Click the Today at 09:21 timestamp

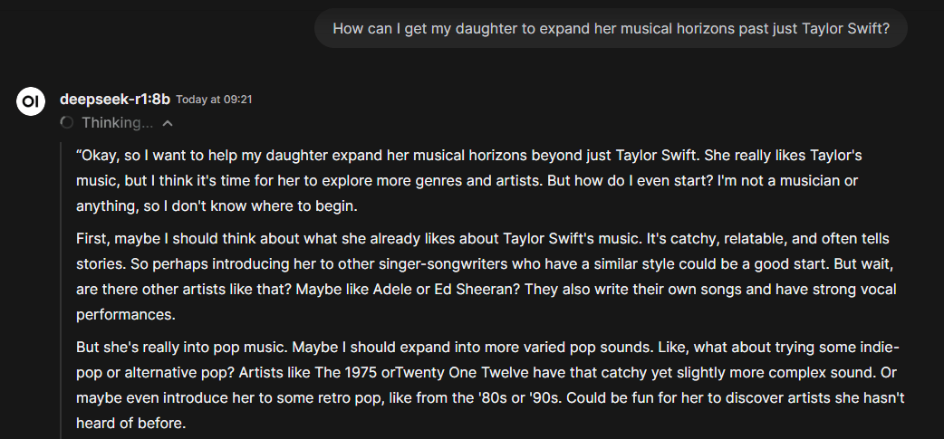[x=214, y=100]
